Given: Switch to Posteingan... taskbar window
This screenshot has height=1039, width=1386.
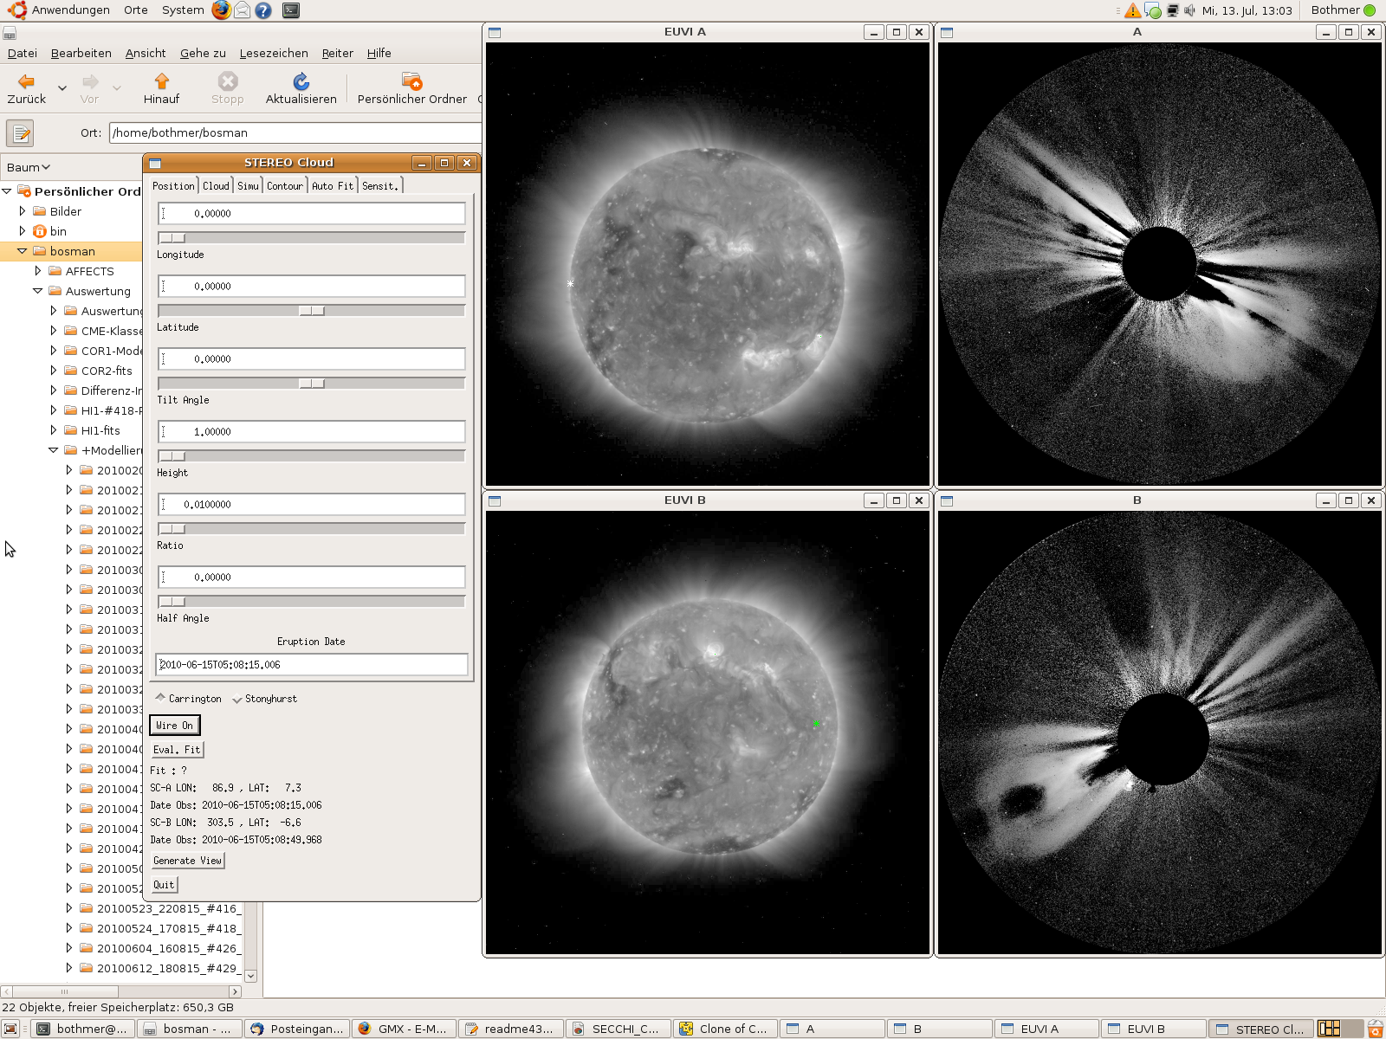Looking at the screenshot, I should click(296, 1029).
